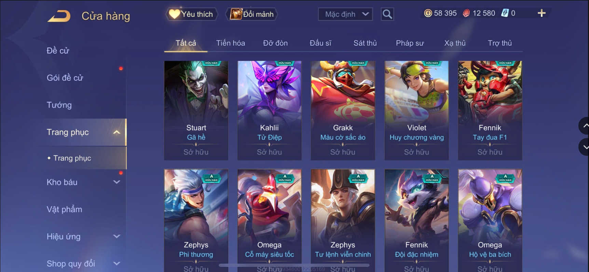Select the Stuart Gã hề skin card
This screenshot has height=272, width=589.
196,110
